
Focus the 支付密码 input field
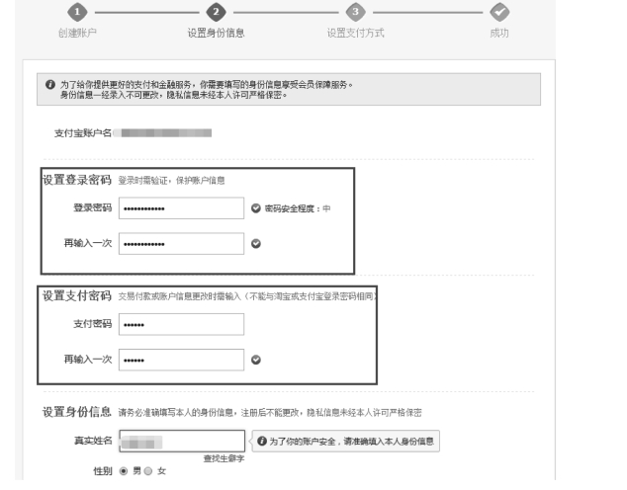click(181, 324)
